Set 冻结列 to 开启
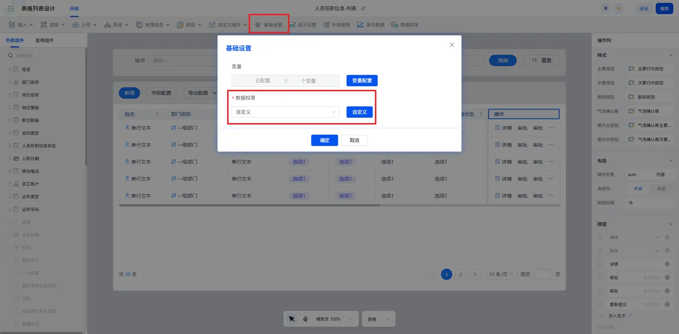679x334 pixels. click(638, 189)
